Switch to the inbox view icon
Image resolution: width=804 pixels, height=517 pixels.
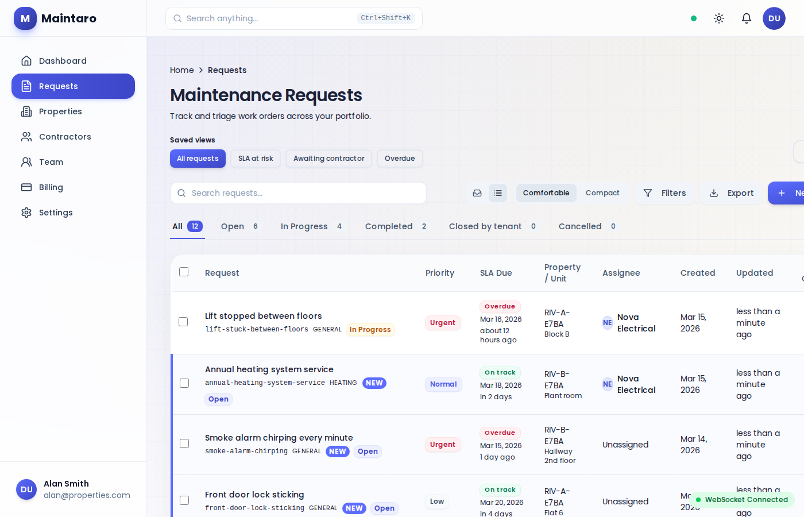click(477, 193)
